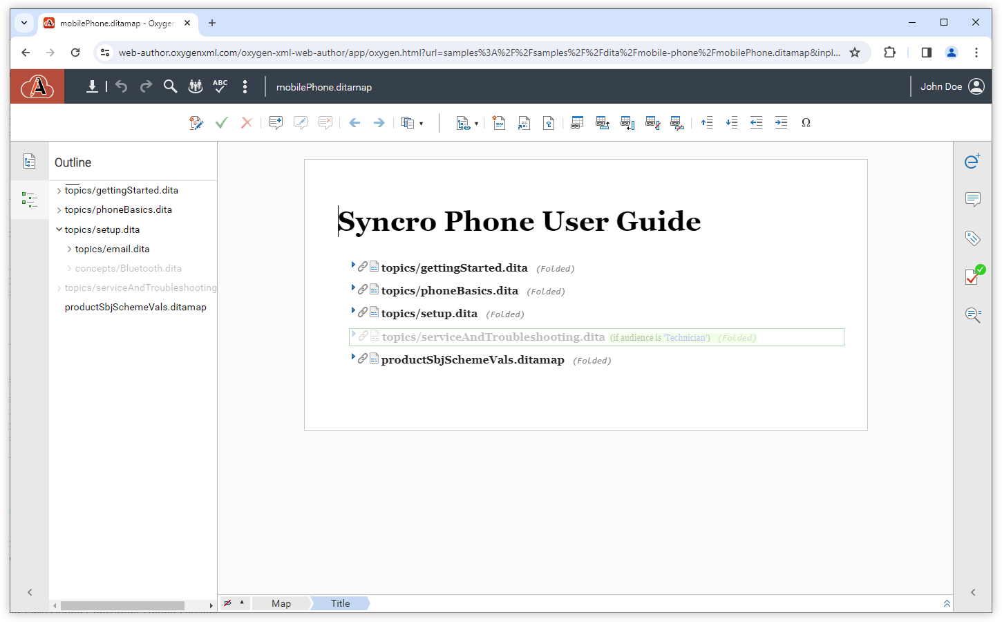Expand topics/gettingStarted.dita in Outline

(x=59, y=191)
